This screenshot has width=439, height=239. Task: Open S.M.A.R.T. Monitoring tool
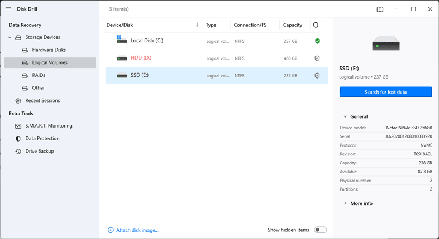coord(49,126)
